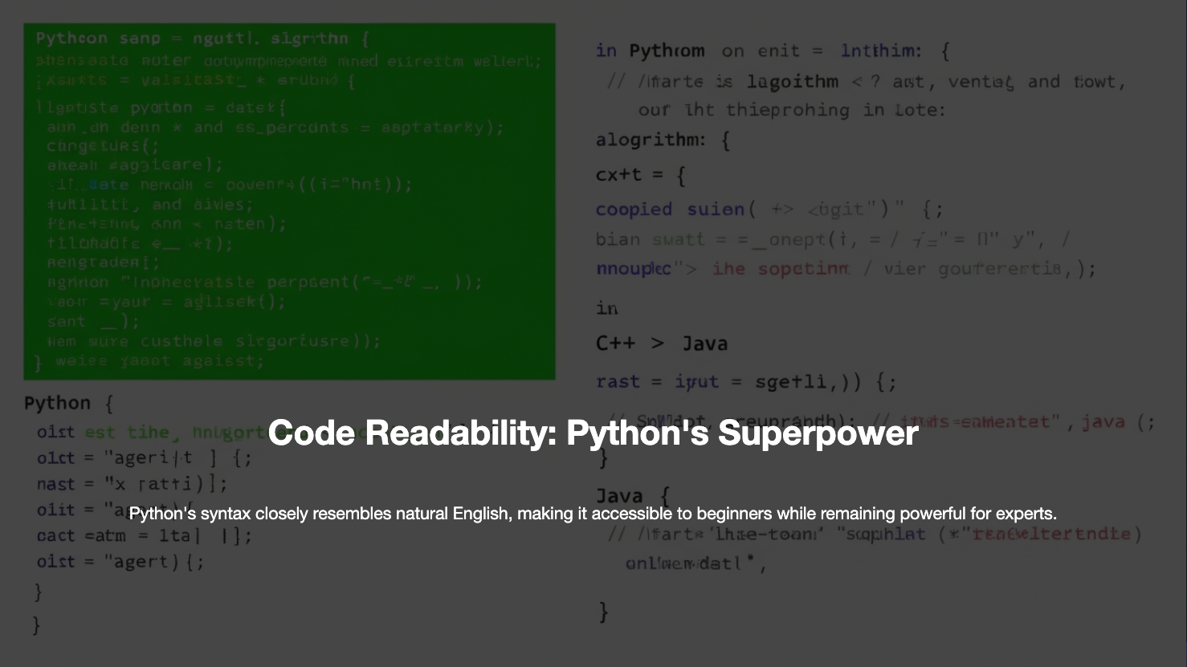Screen dimensions: 1187x667
Task: Click the faded "bian swatt" code line
Action: [x=832, y=239]
